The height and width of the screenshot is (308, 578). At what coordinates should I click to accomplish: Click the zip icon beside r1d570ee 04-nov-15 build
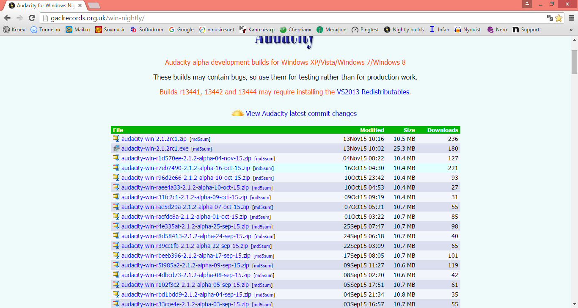(116, 158)
